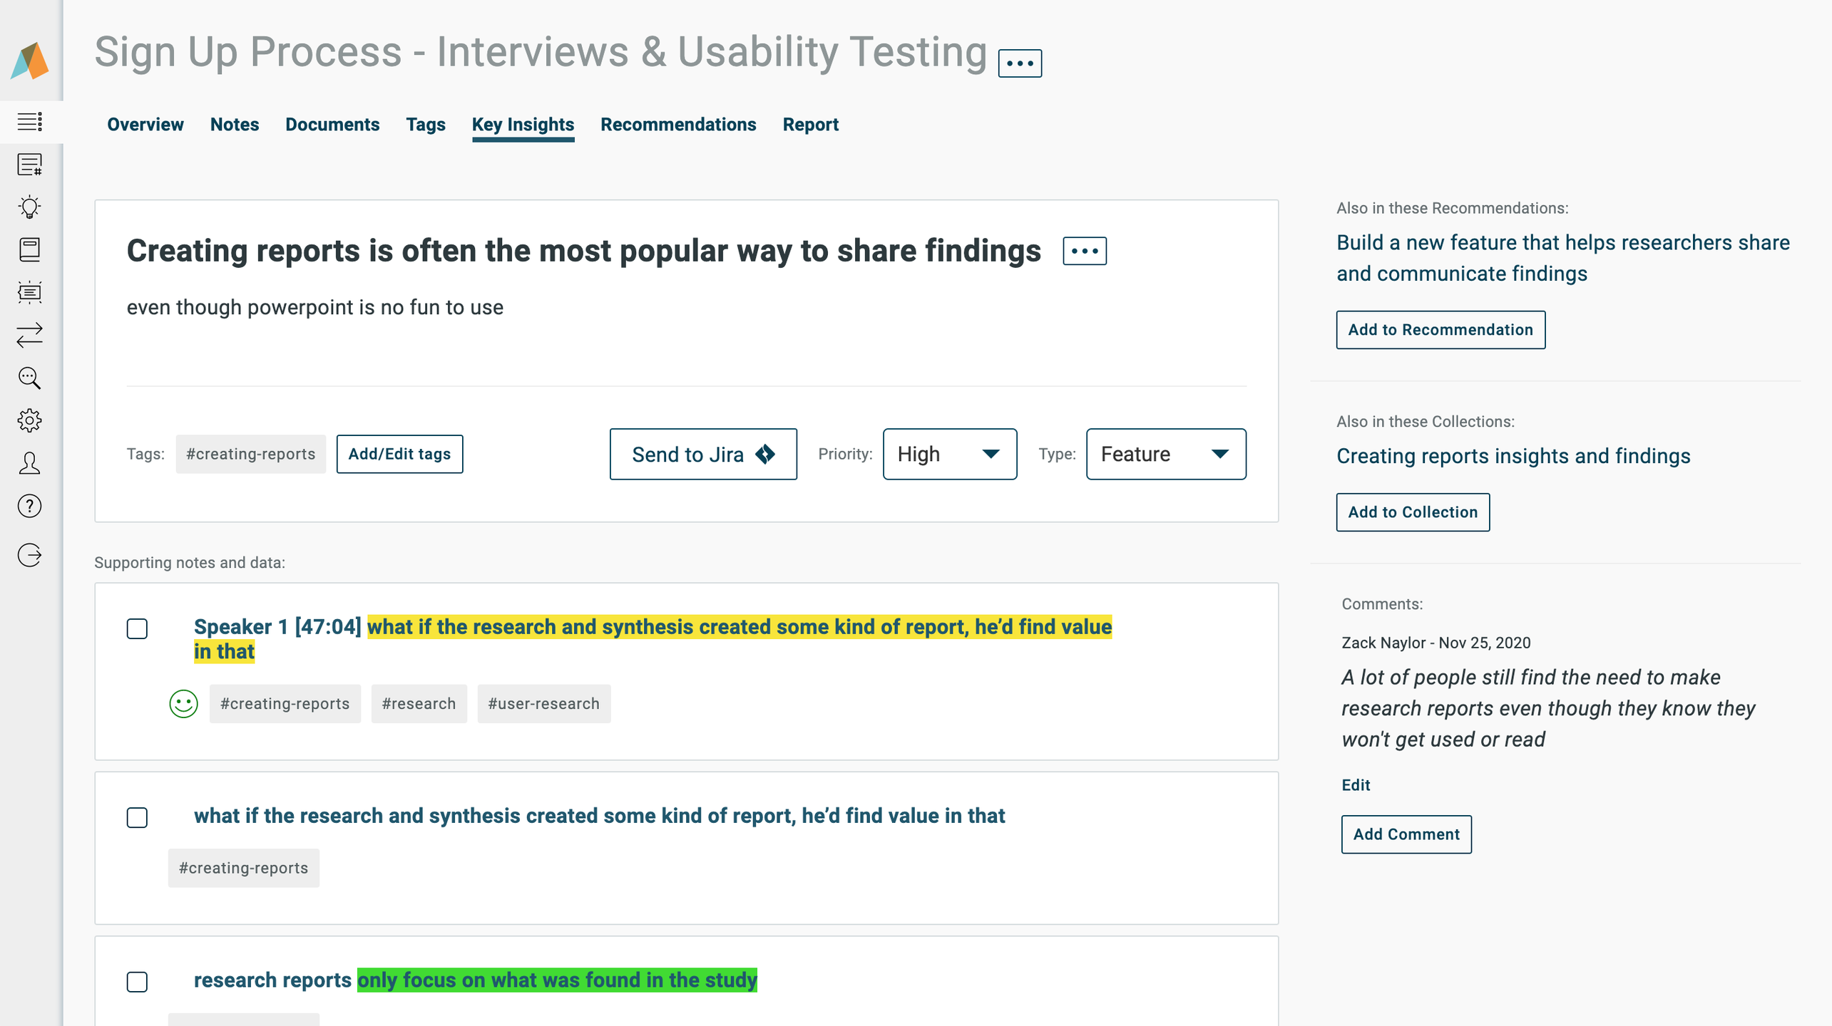
Task: Open the Priority High dropdown
Action: [949, 454]
